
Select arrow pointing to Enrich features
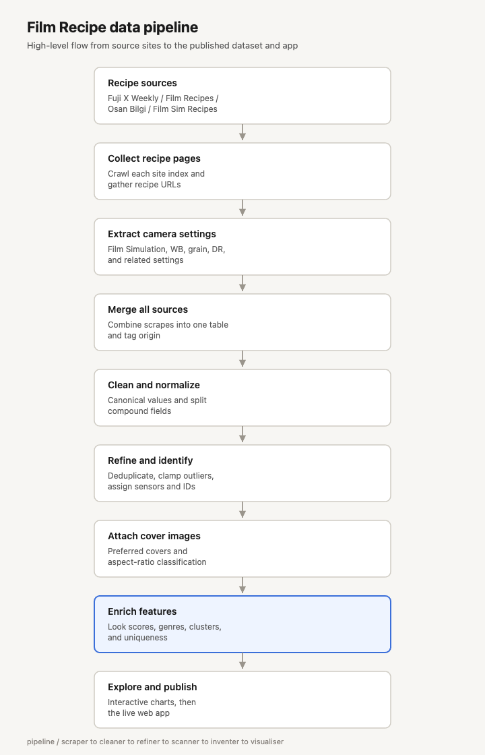(243, 586)
